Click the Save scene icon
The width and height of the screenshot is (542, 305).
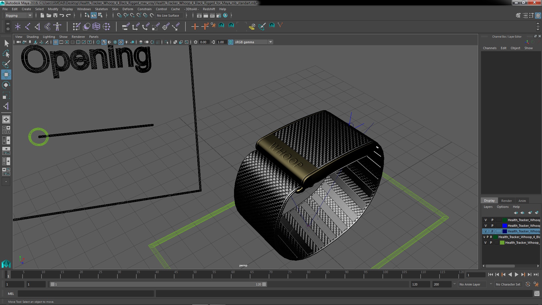pos(55,16)
